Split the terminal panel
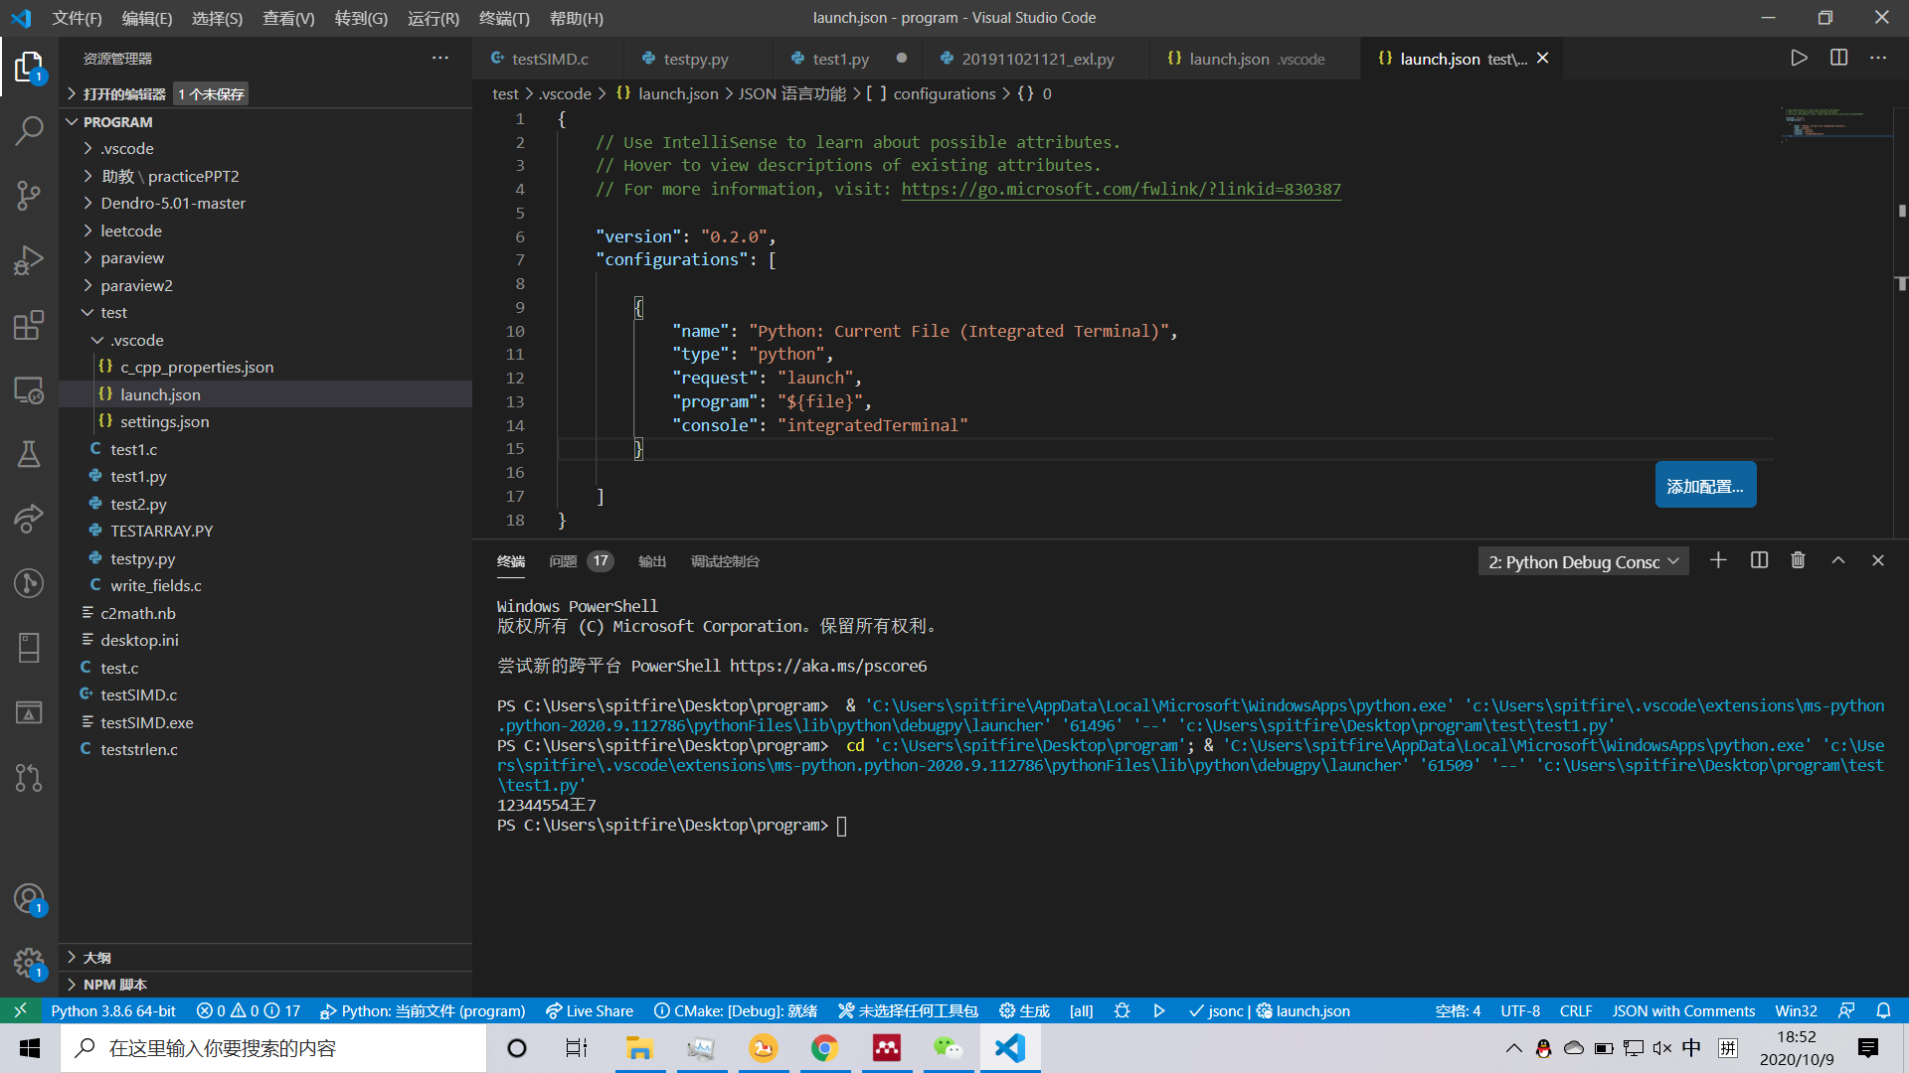This screenshot has height=1073, width=1909. (1759, 560)
